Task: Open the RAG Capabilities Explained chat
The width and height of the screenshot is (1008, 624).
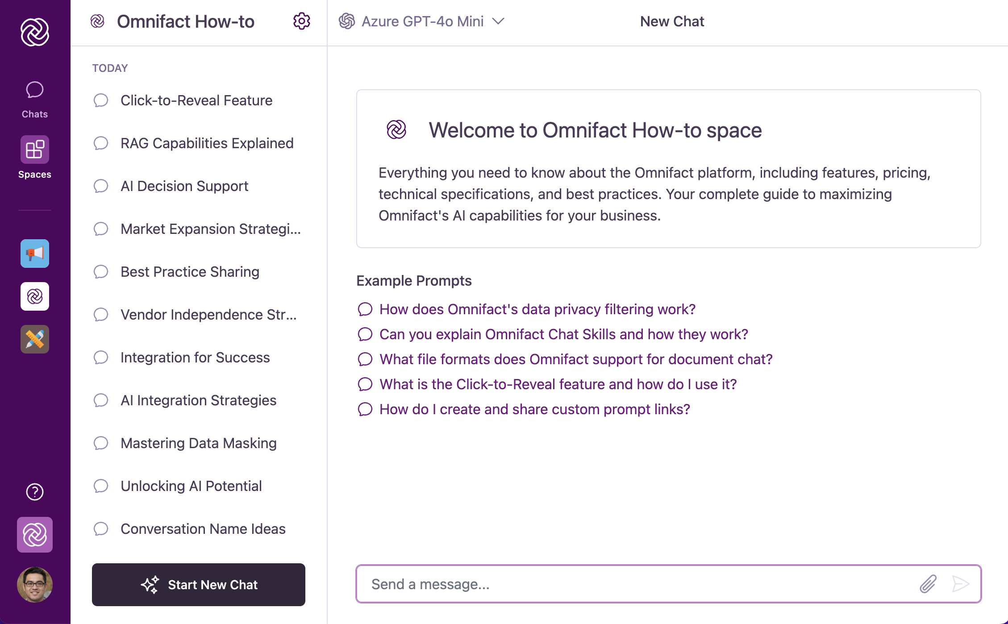Action: (207, 143)
